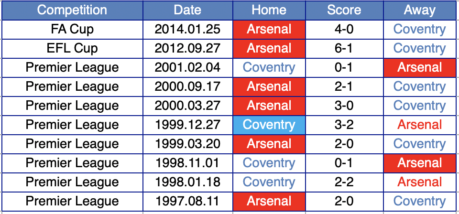
Task: Select the 6-1 score cell
Action: click(344, 48)
